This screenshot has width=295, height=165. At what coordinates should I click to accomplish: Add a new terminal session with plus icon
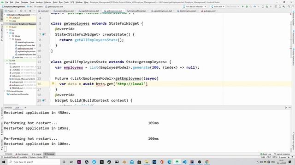tap(25, 108)
